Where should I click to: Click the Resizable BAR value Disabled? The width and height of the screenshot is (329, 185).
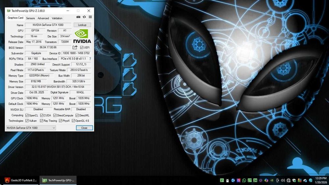81,109
